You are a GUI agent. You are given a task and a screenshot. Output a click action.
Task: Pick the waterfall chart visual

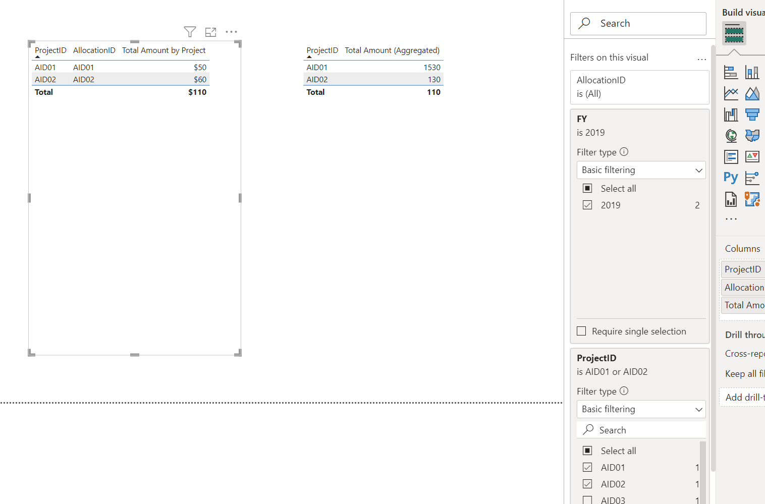731,115
